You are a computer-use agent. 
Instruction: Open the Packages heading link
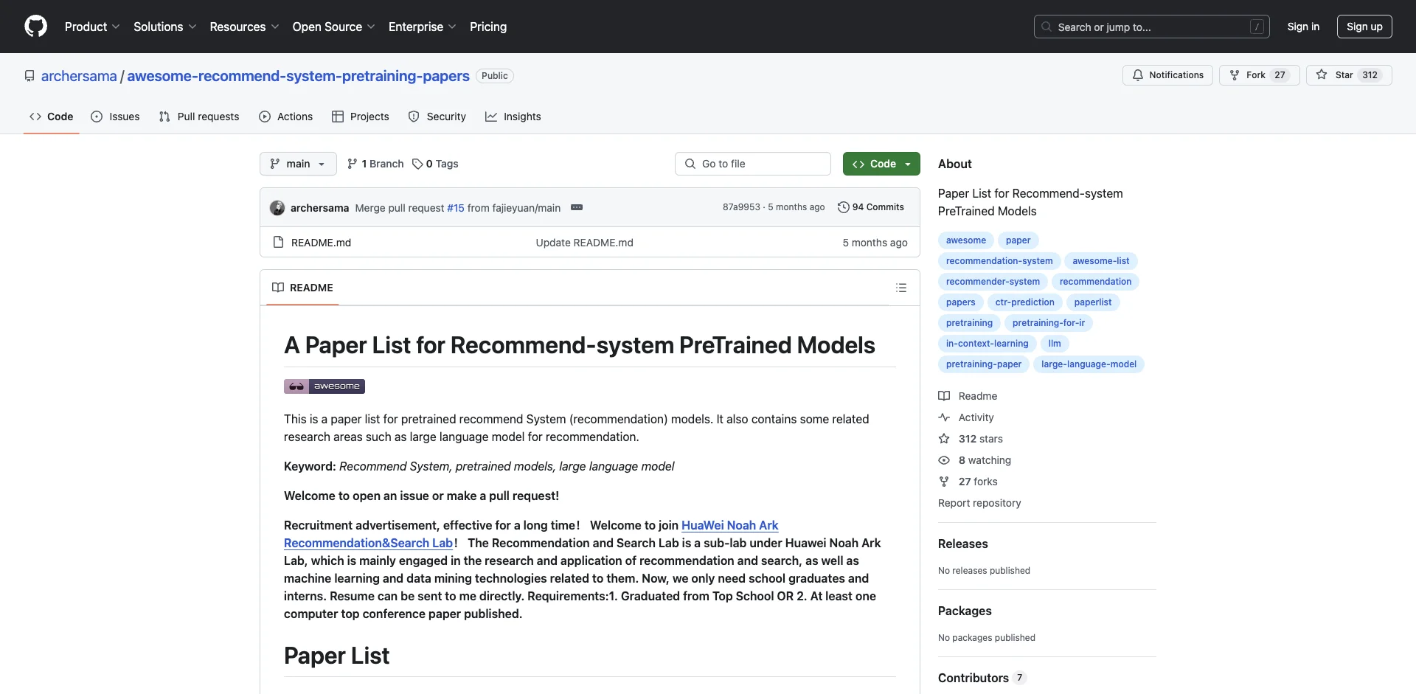click(x=965, y=611)
